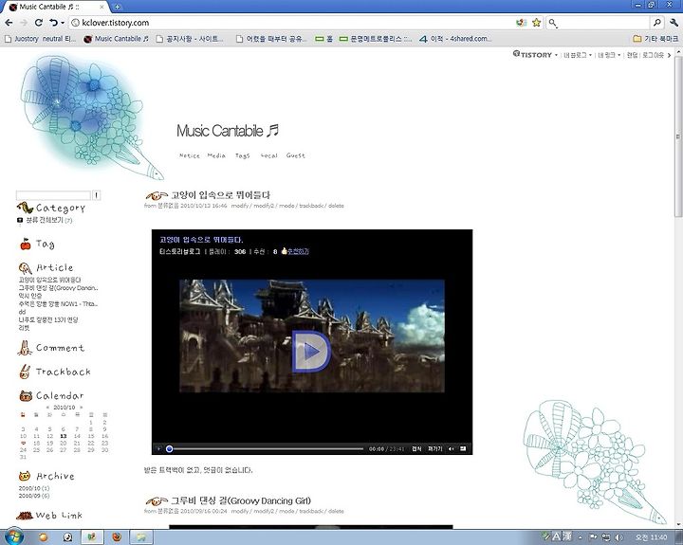Go back with the browser back arrow

click(x=9, y=23)
